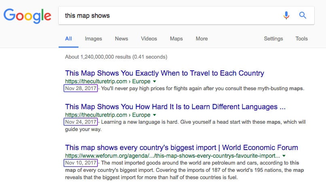
Task: Click the weforum.org green URL text
Action: tap(172, 156)
